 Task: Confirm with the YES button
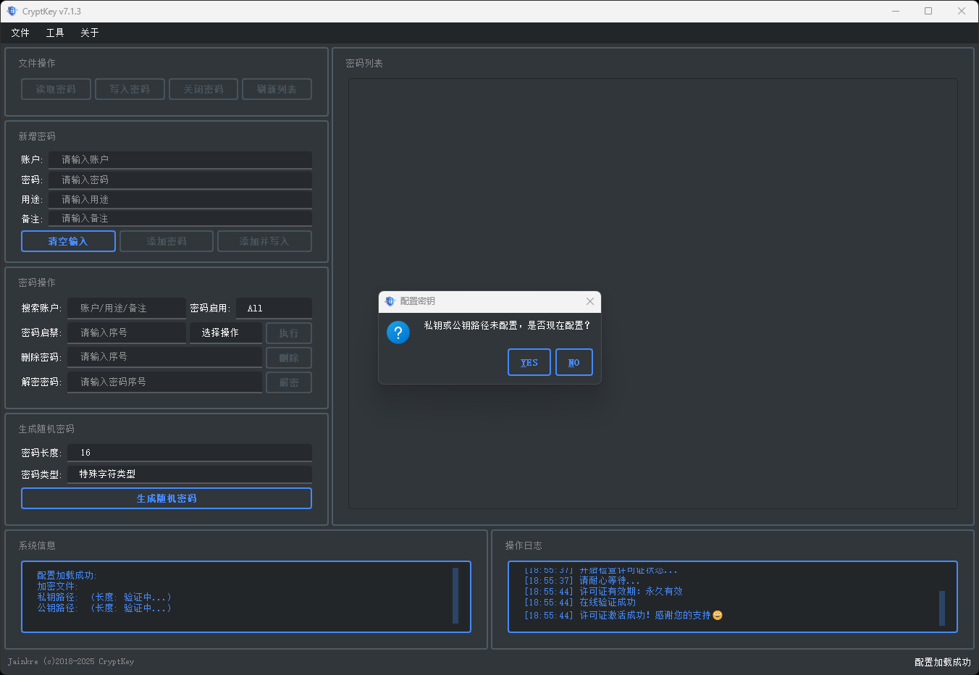(529, 362)
